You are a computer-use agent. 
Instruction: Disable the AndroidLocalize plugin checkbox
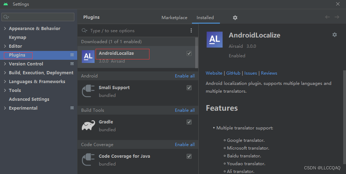(x=189, y=53)
